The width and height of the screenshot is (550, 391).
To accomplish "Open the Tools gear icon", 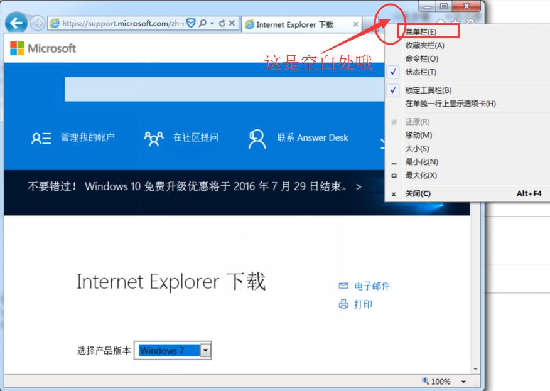I will click(471, 22).
